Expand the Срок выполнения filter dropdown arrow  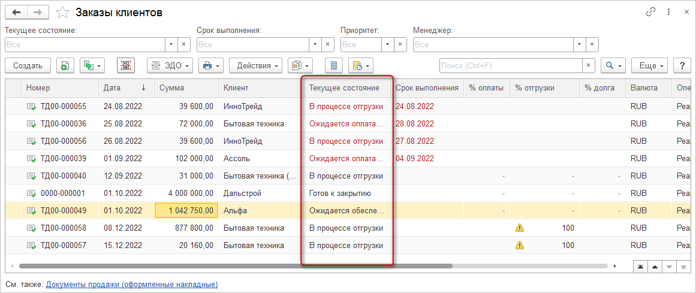315,45
